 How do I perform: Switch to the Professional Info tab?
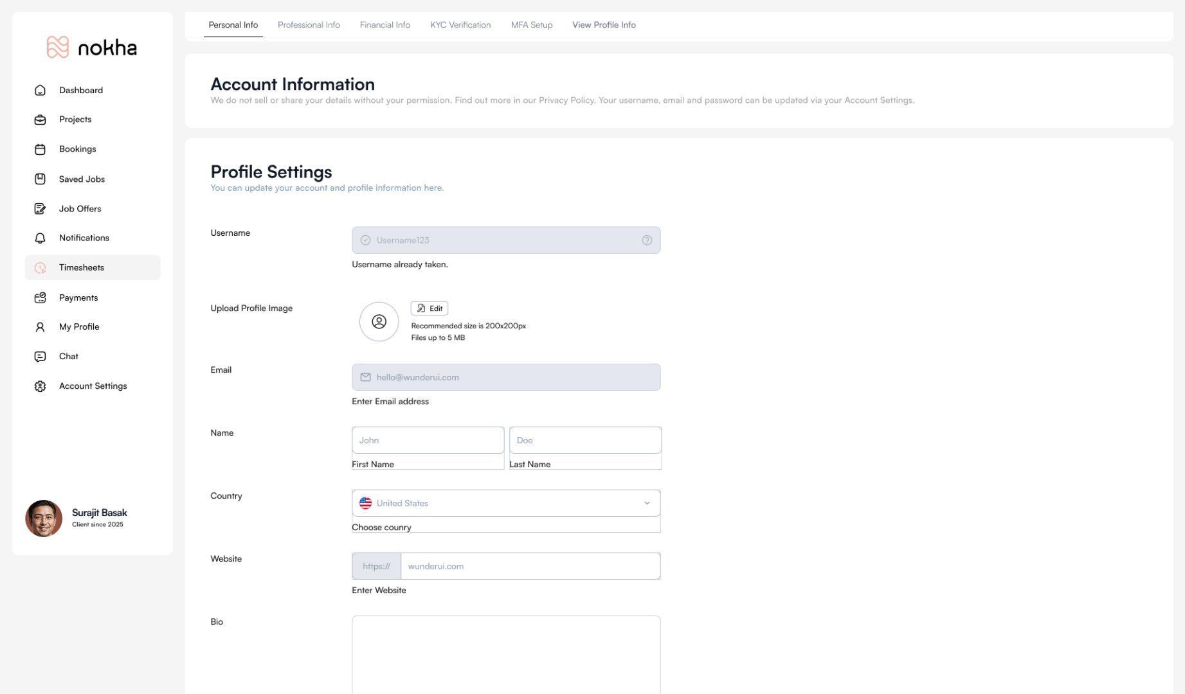click(x=309, y=24)
